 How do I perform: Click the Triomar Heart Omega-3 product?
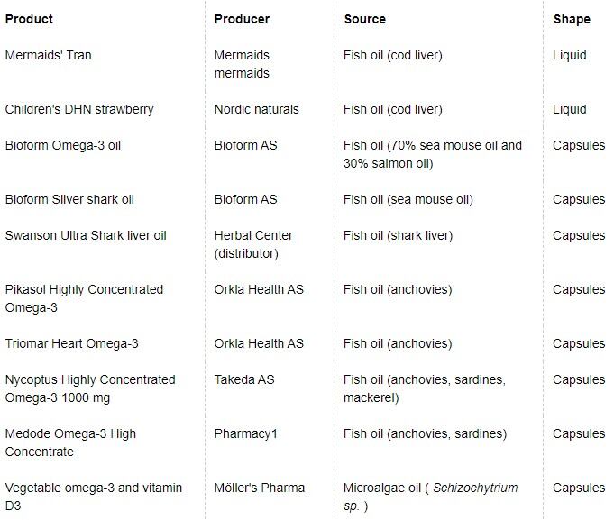click(x=71, y=343)
